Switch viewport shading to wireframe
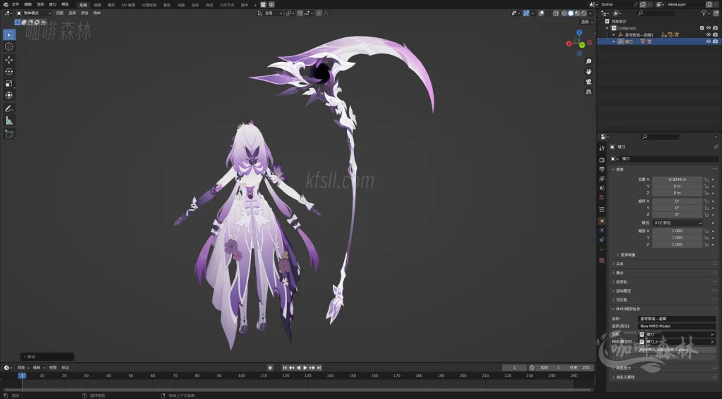Image resolution: width=722 pixels, height=399 pixels. (x=564, y=13)
